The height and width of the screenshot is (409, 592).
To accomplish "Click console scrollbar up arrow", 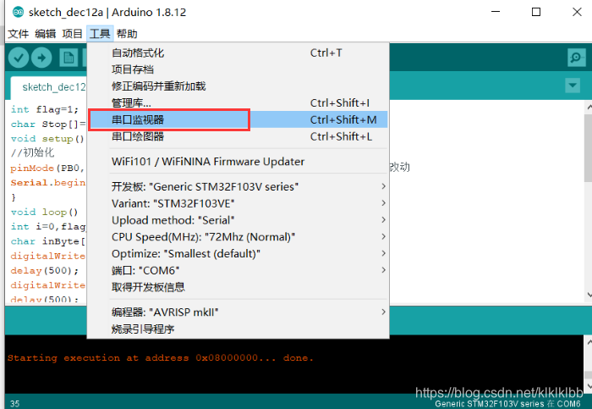I will (589, 342).
